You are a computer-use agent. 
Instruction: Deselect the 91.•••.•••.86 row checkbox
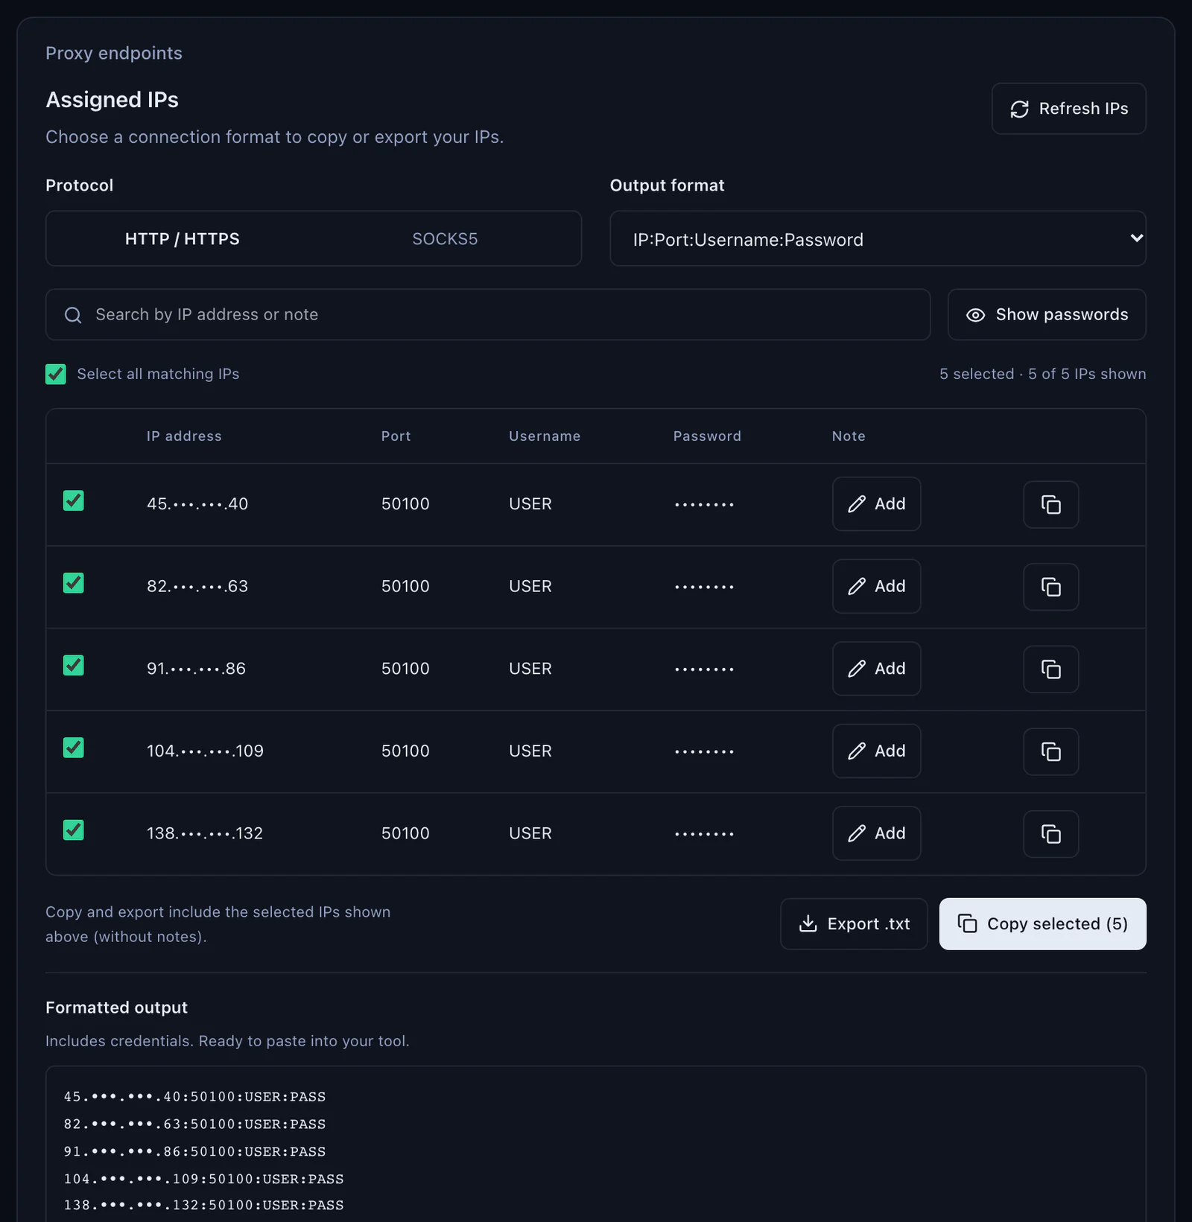click(x=73, y=665)
